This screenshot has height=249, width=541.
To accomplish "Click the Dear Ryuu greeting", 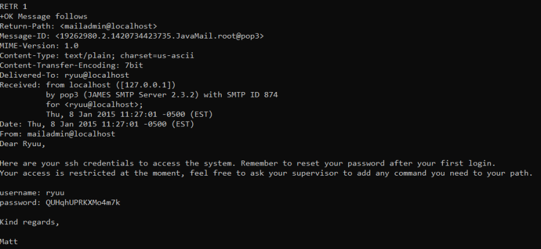I will (x=23, y=144).
